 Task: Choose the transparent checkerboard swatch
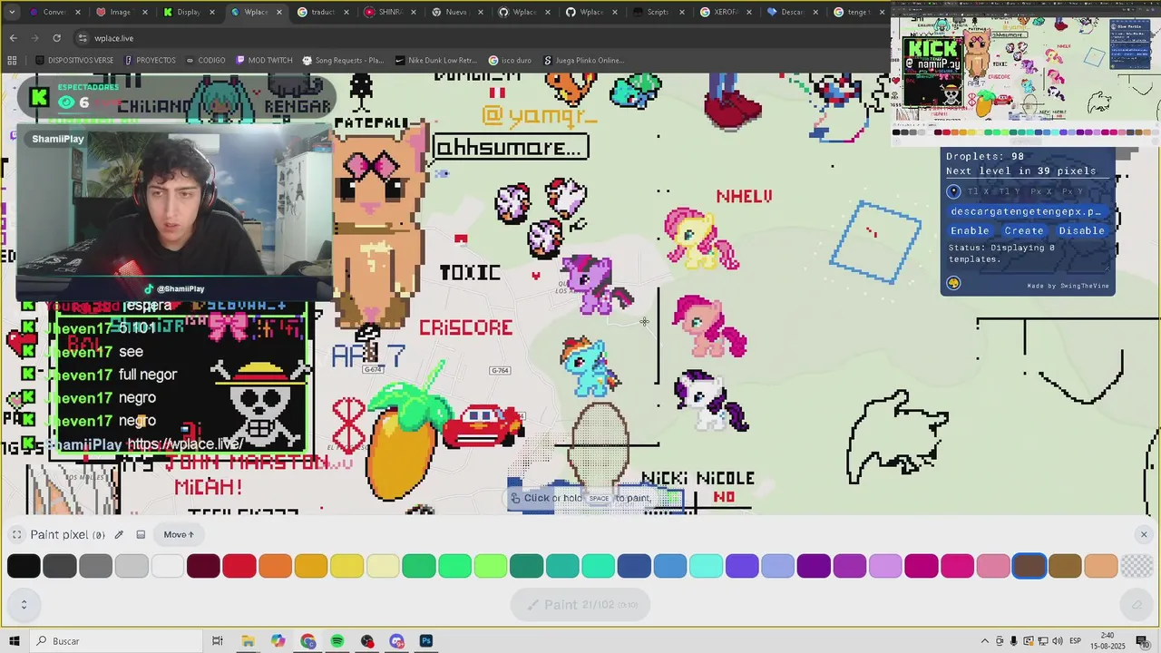pyautogui.click(x=1137, y=567)
